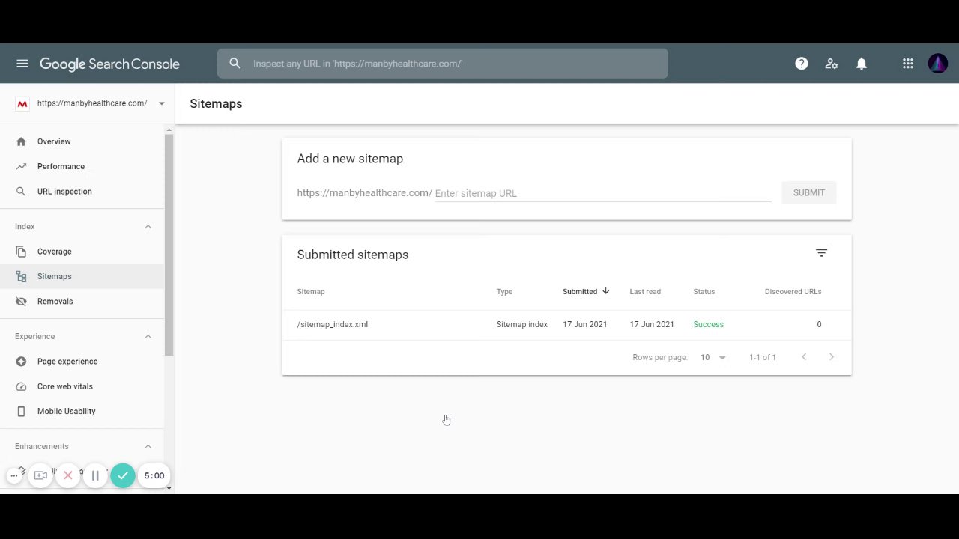Open the Removals page
The image size is (959, 539).
click(55, 302)
